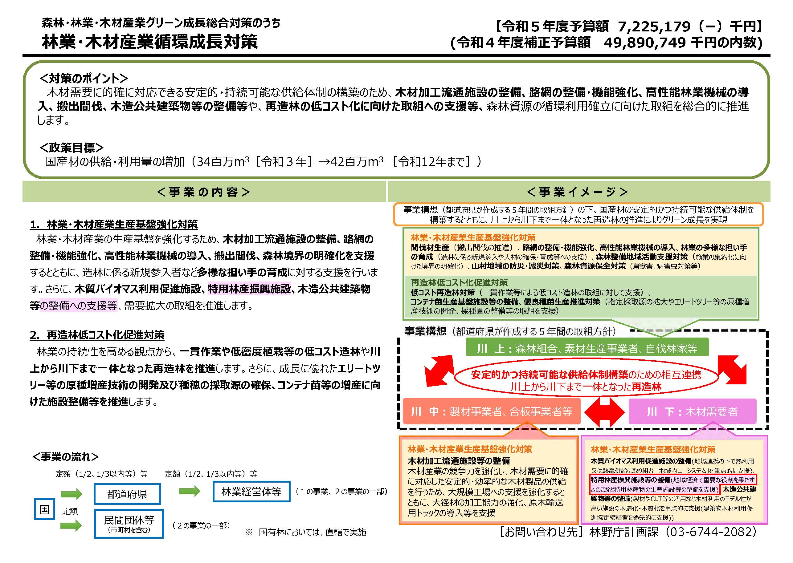Click the budget figure 7,225,179 (－) 千円
The height and width of the screenshot is (563, 793).
pyautogui.click(x=690, y=26)
